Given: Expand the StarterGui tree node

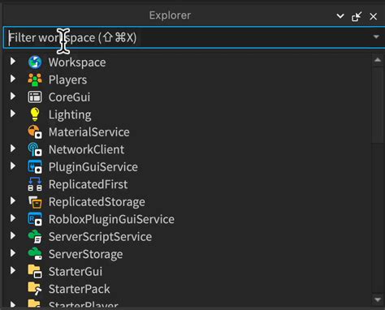Looking at the screenshot, I should coord(13,270).
